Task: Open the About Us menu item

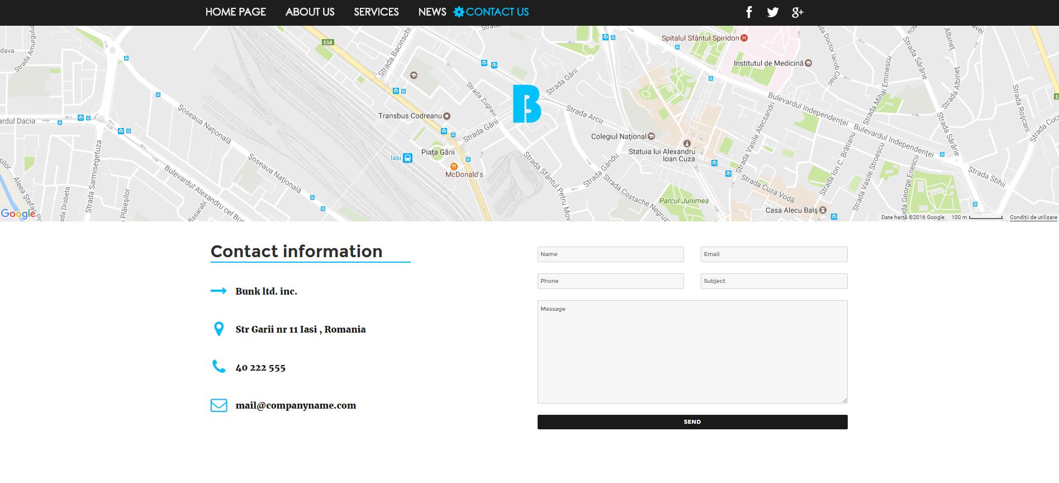Action: pyautogui.click(x=310, y=12)
